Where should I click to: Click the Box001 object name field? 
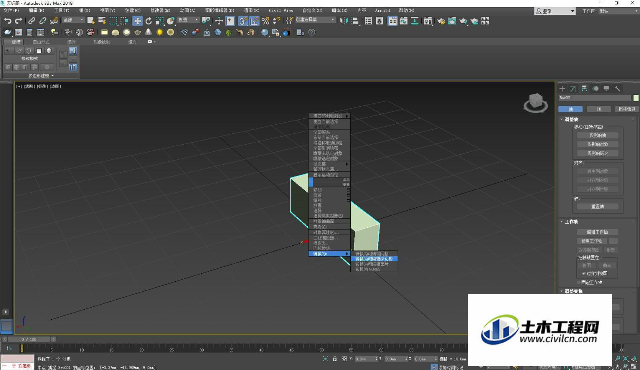[595, 98]
